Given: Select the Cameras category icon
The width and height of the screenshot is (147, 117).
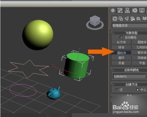Looking at the screenshot, I should (x=133, y=18).
